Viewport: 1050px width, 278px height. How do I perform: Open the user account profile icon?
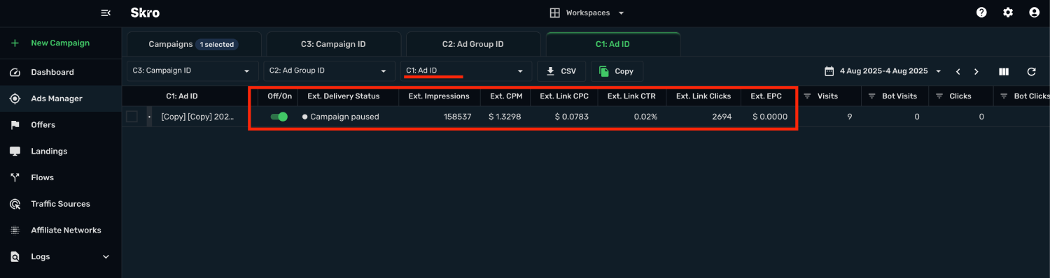point(1035,13)
